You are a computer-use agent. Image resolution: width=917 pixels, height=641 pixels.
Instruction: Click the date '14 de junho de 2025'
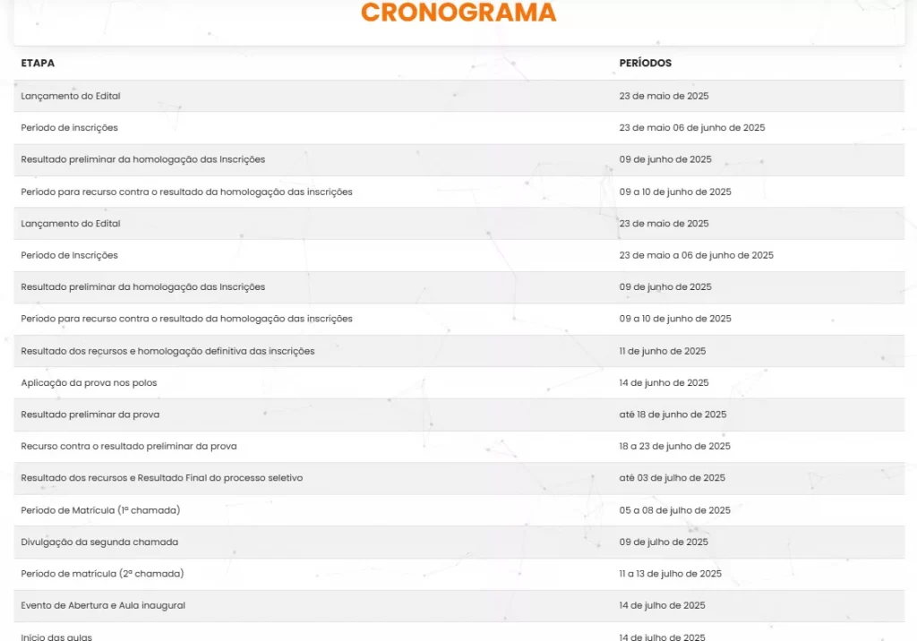point(664,383)
